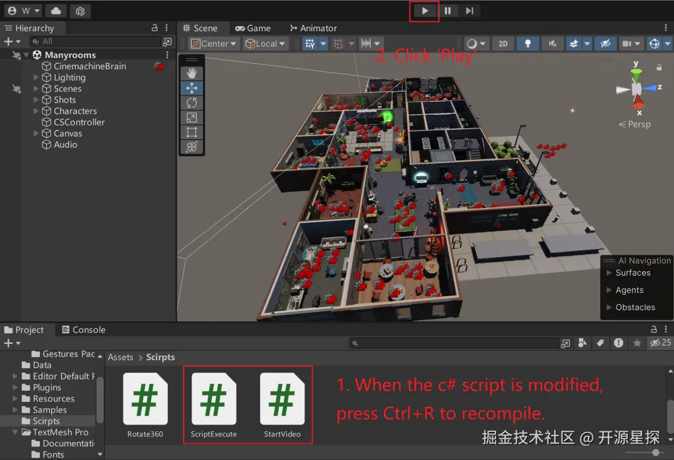Toggle hidden objects visibility in scene
Viewport: 674px width, 460px height.
click(605, 44)
